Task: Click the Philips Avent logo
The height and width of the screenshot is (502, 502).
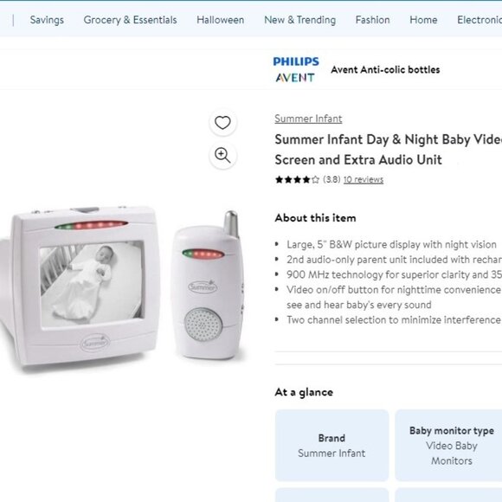Action: pos(296,69)
